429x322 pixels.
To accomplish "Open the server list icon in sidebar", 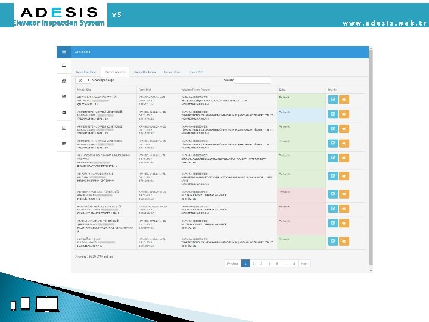I will (x=64, y=97).
